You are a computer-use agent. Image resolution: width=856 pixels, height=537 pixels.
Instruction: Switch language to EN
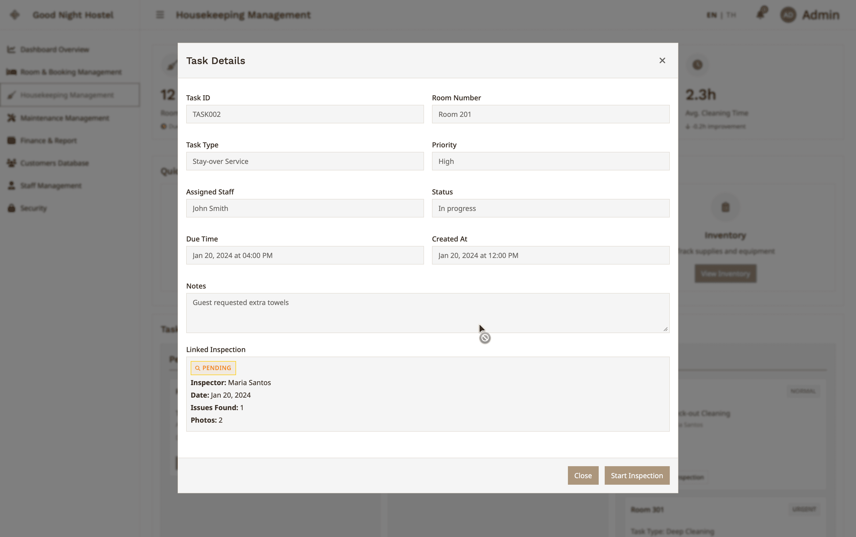tap(711, 15)
